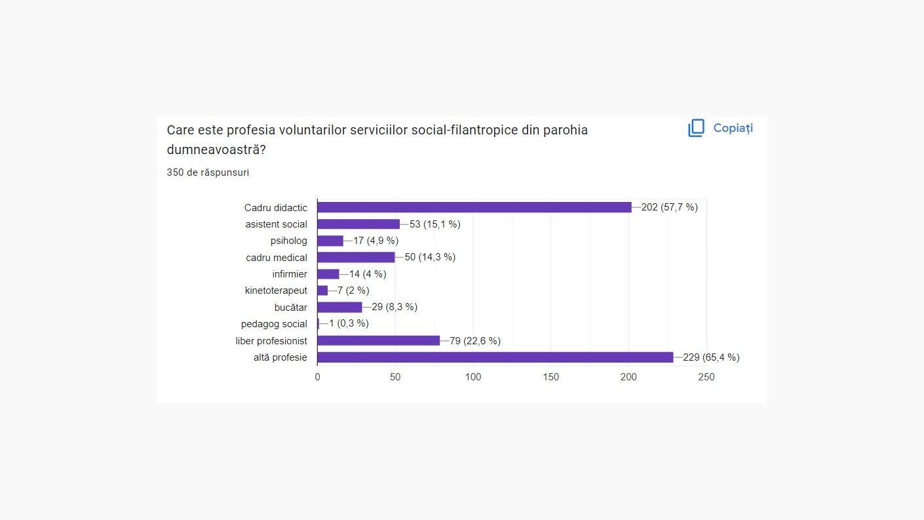Screen dimensions: 924x520
Task: Click the psiholog purple bar
Action: (x=330, y=241)
